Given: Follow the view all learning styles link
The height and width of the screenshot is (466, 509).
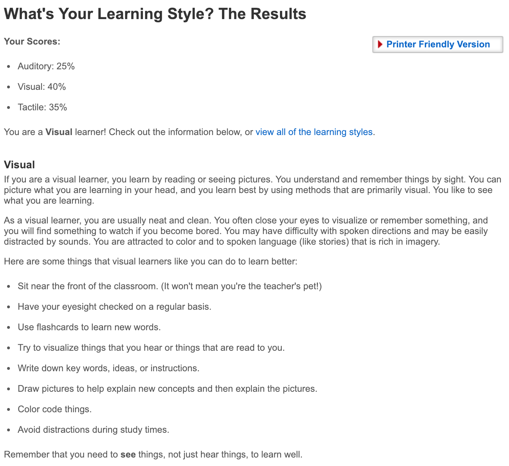Looking at the screenshot, I should (314, 132).
